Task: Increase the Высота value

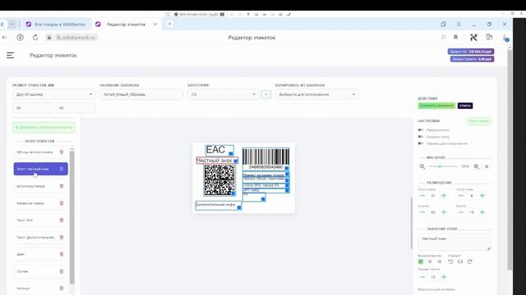Action: tap(482, 212)
